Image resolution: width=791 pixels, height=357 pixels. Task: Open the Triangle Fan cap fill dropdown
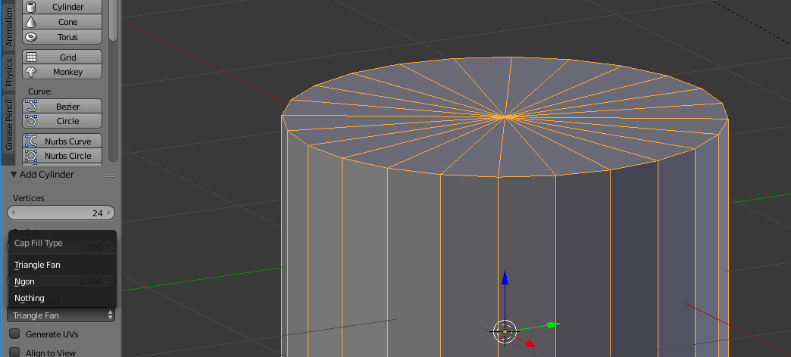point(61,315)
